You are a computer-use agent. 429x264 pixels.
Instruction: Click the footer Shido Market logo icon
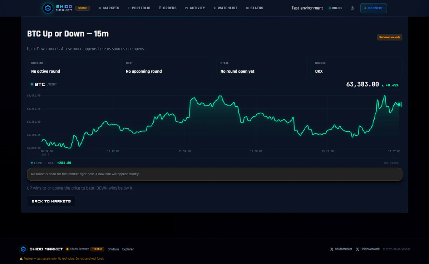(23, 249)
